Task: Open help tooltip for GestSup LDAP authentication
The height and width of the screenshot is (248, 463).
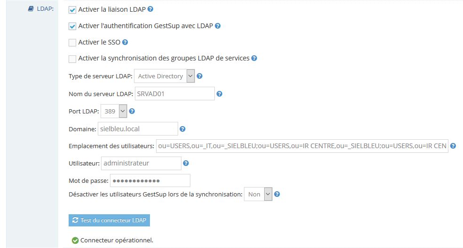Action: point(218,26)
